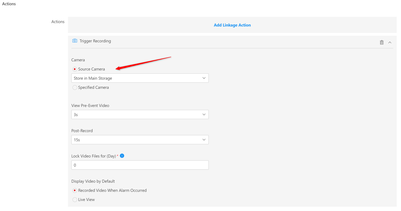The height and width of the screenshot is (211, 401).
Task: Open the Post-Record duration dropdown
Action: coord(140,140)
